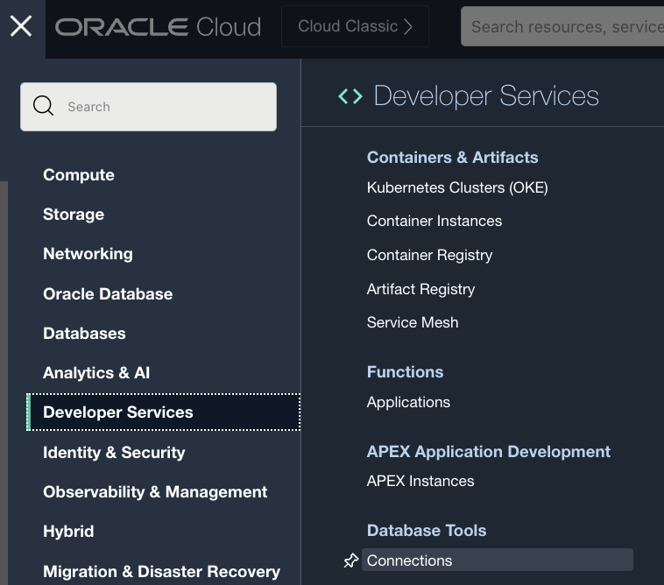
Task: Select Identity & Security category
Action: coord(114,453)
